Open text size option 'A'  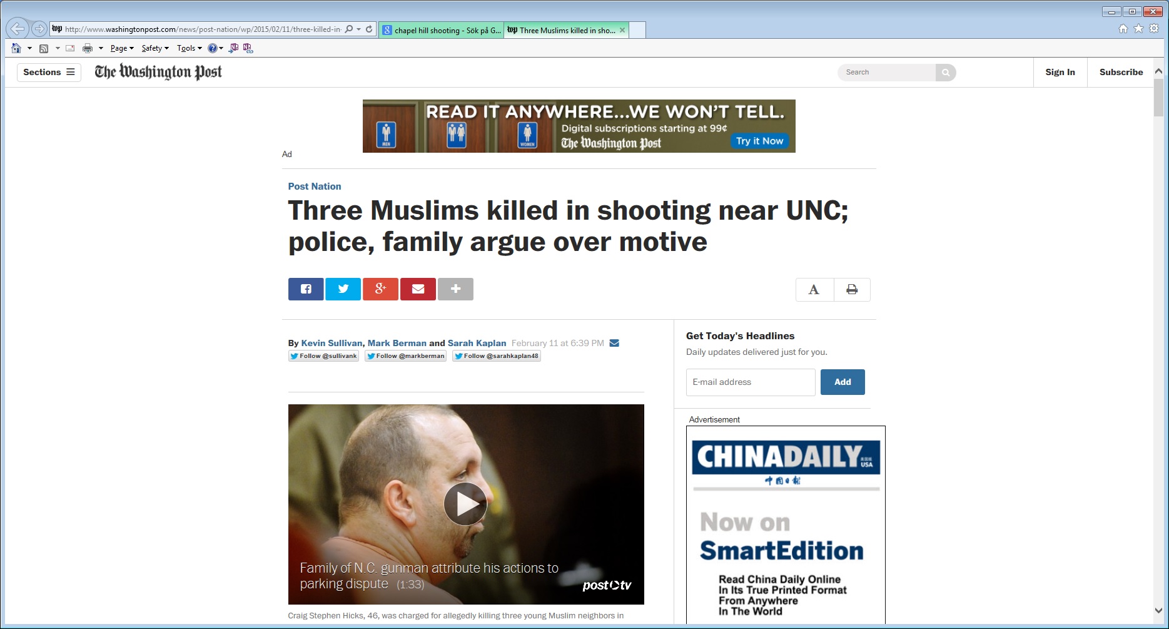(x=814, y=290)
